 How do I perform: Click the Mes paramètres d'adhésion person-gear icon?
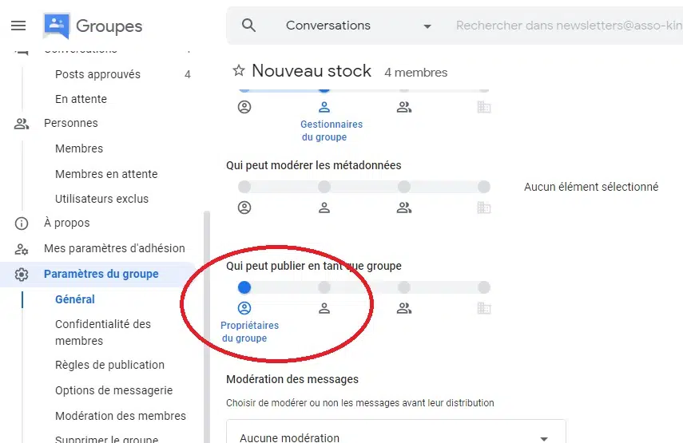click(22, 249)
